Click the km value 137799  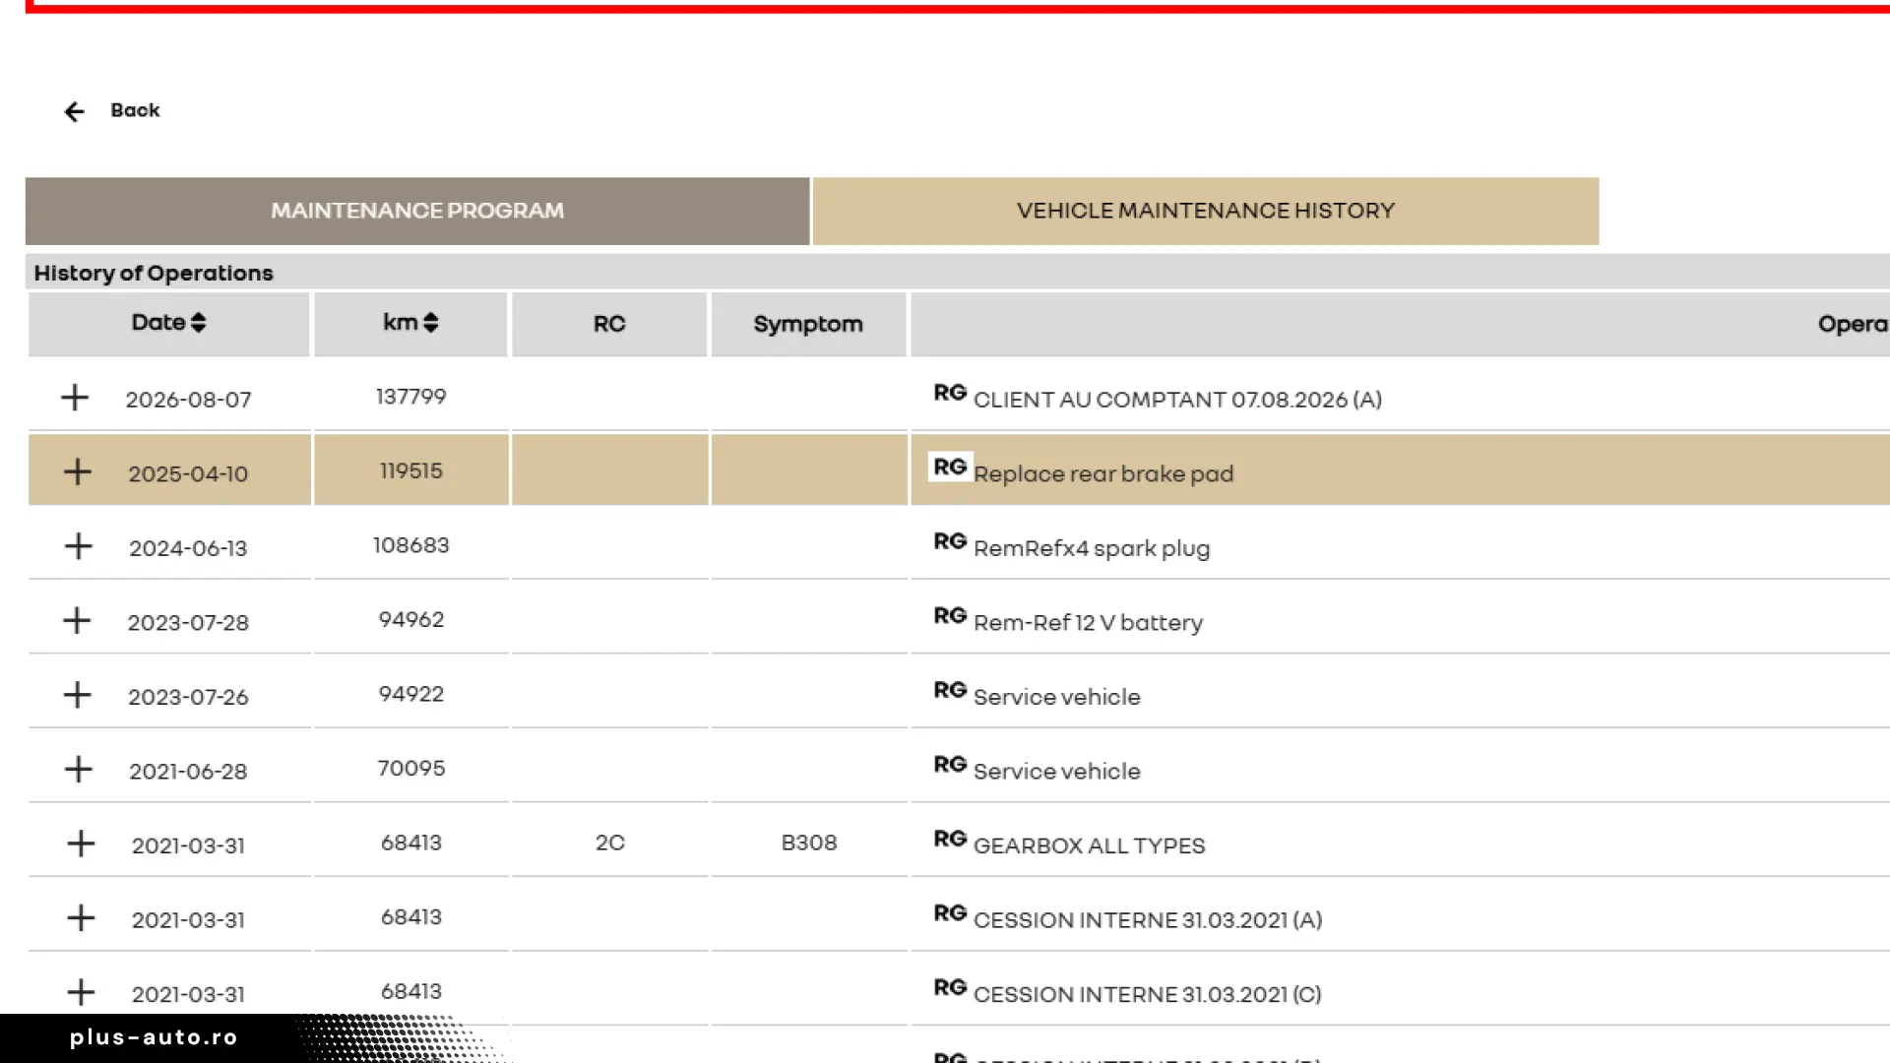(410, 397)
